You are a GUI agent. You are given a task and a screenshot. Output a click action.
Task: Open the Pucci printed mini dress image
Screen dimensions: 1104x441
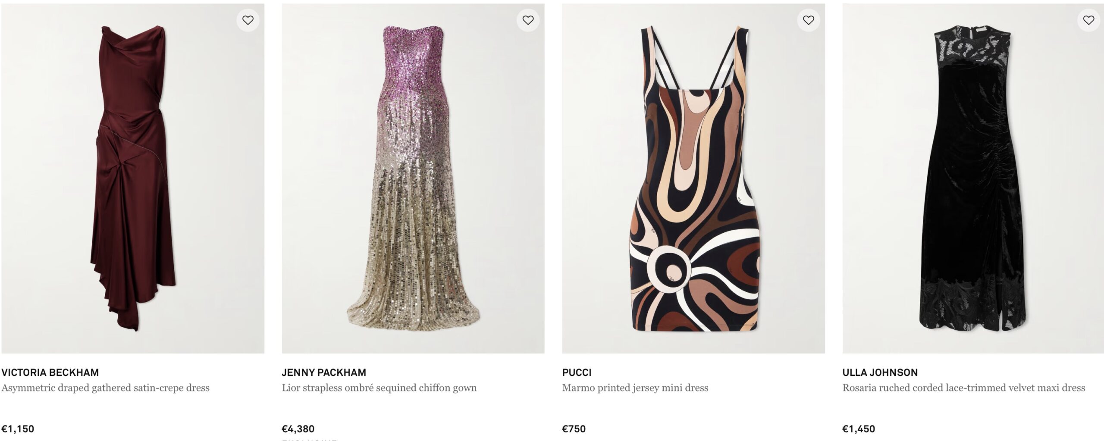(x=690, y=181)
